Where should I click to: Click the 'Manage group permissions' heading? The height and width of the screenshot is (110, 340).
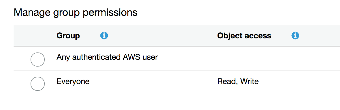[76, 12]
